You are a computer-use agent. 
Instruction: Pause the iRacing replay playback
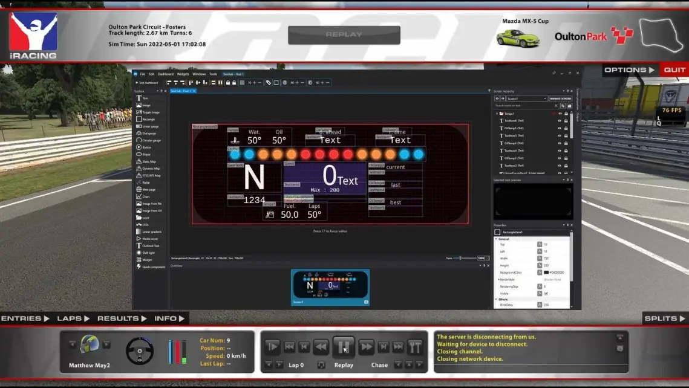click(x=344, y=347)
